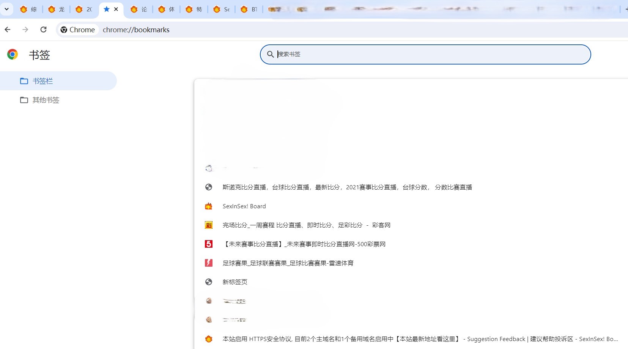Open the 新标签页 bookmark
The width and height of the screenshot is (628, 349).
coord(235,282)
